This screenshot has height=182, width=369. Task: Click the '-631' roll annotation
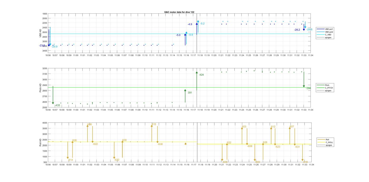tap(297, 147)
